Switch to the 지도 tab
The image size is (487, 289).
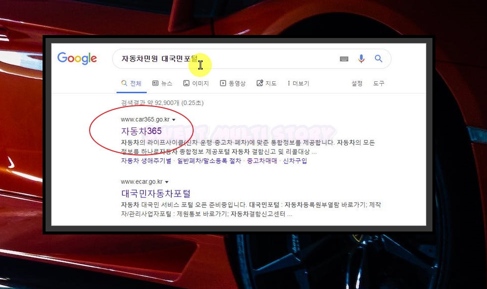(266, 83)
